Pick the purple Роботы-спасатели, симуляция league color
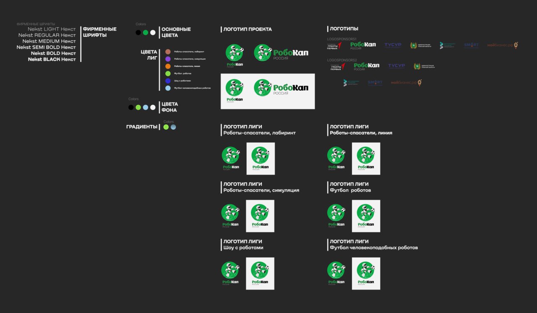Image resolution: width=537 pixels, height=313 pixels. pos(168,59)
